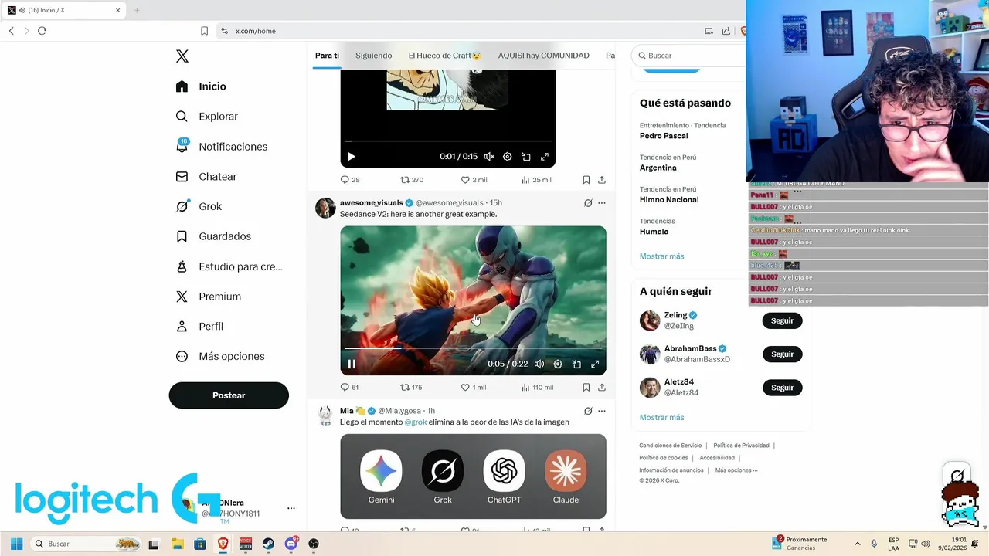Like the post with 2 mil likes

coord(474,180)
